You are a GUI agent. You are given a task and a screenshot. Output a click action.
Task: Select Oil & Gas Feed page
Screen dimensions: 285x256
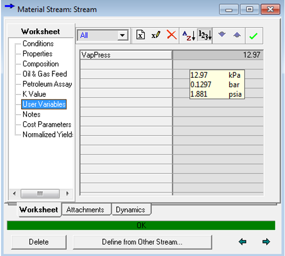pyautogui.click(x=45, y=74)
